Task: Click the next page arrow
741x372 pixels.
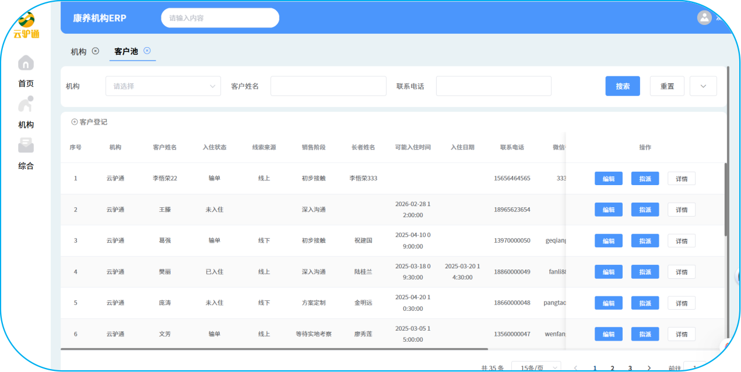Action: 649,368
